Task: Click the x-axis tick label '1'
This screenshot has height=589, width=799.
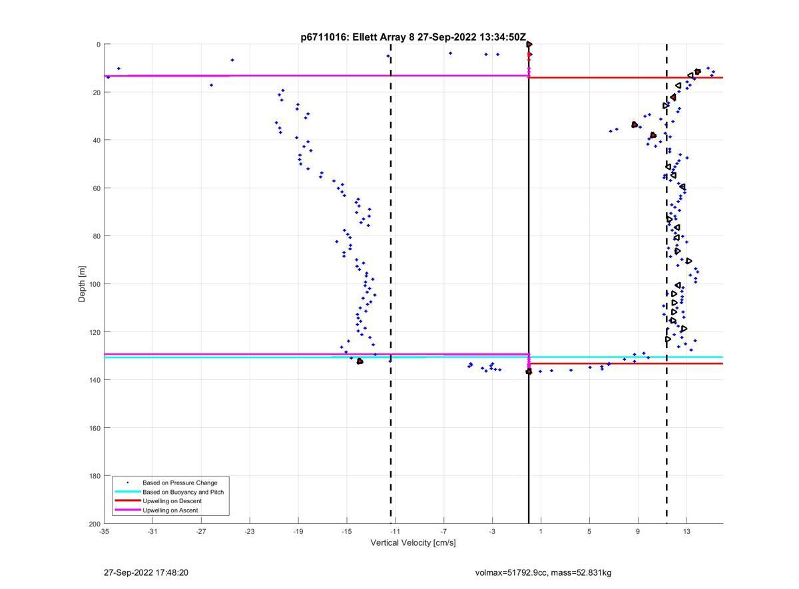Action: (541, 532)
